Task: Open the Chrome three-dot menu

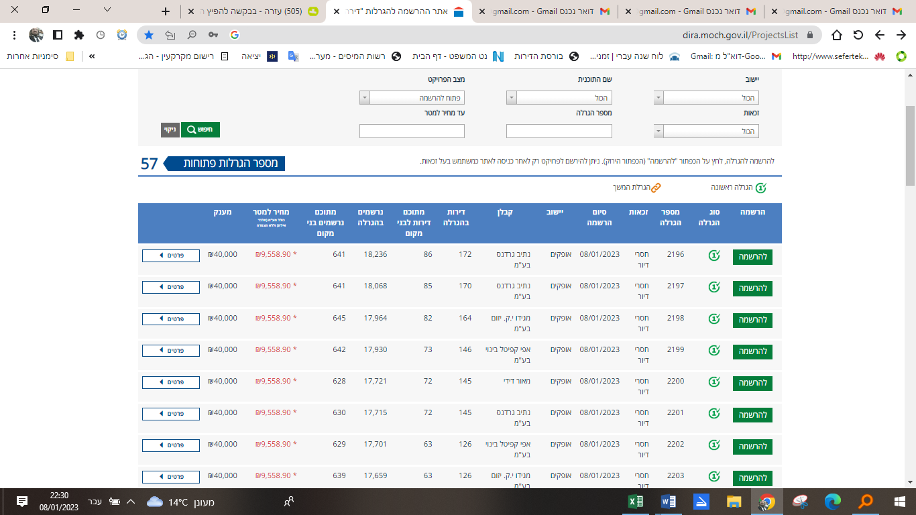Action: [x=15, y=35]
